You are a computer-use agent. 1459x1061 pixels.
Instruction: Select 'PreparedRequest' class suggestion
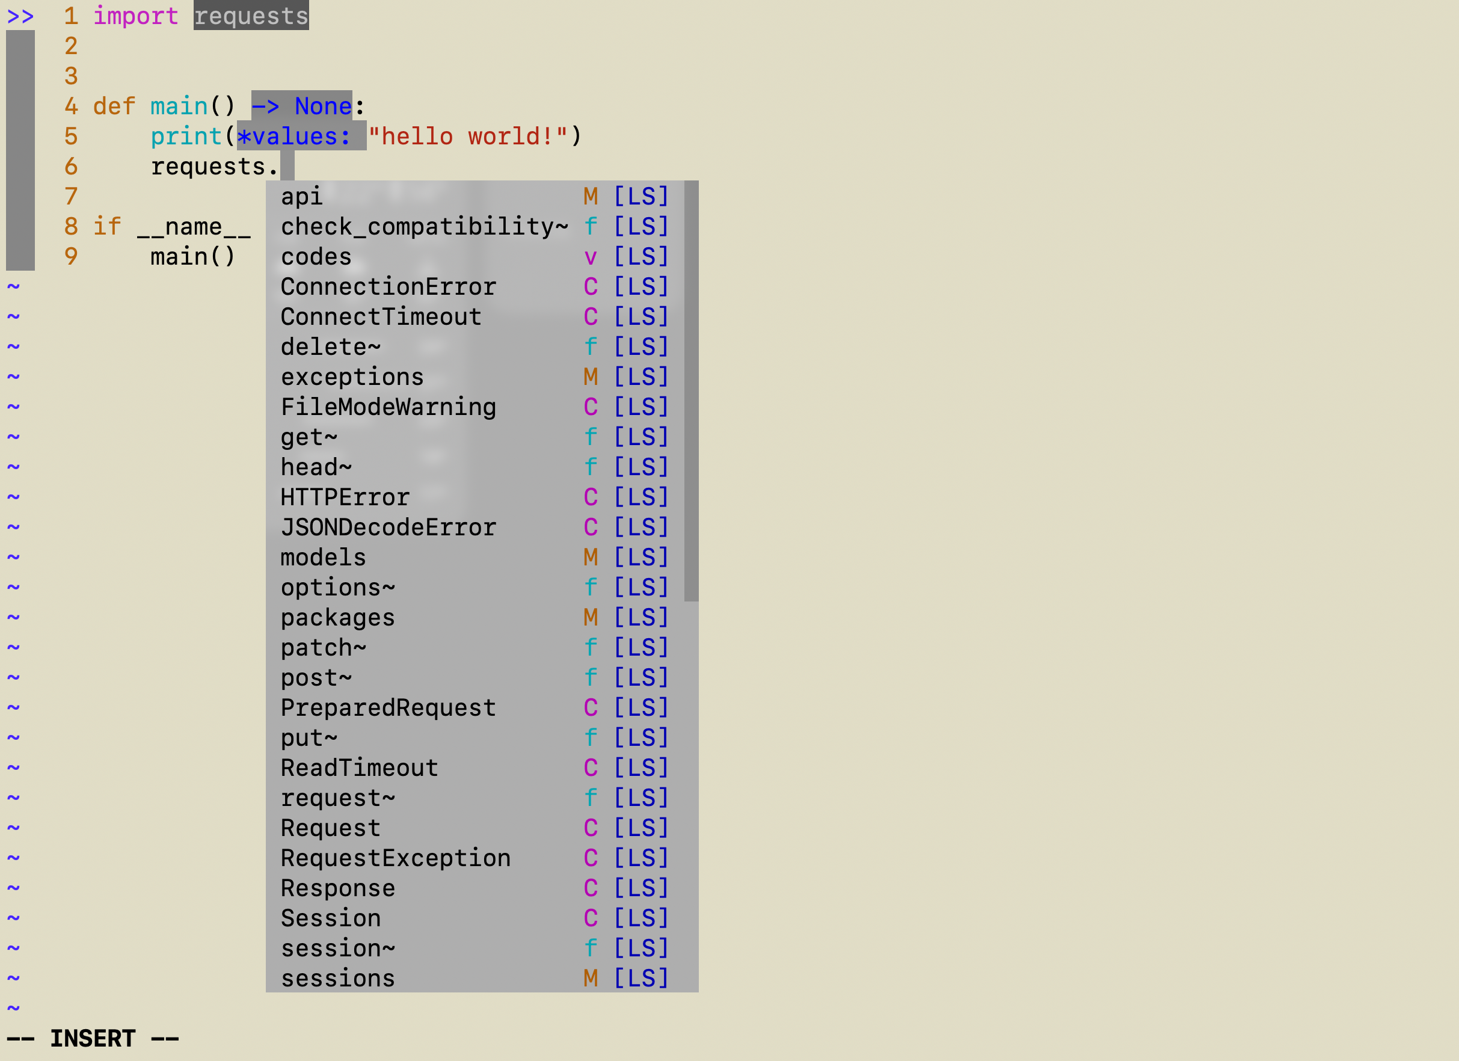475,708
